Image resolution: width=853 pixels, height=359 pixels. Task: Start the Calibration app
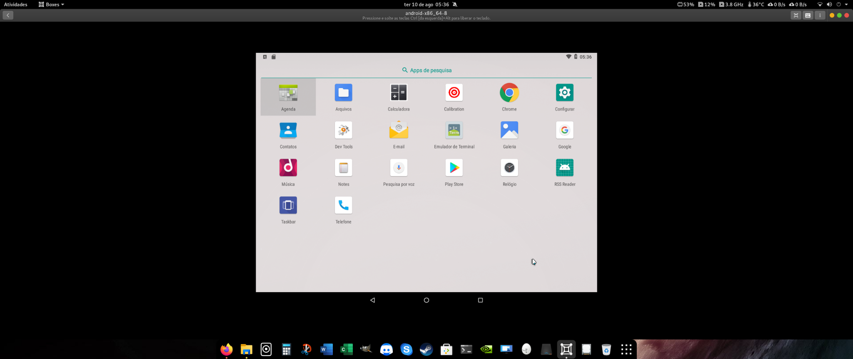coord(454,97)
